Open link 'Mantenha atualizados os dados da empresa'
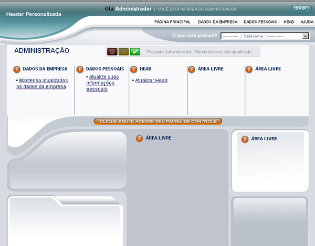The image size is (315, 246). [x=42, y=84]
